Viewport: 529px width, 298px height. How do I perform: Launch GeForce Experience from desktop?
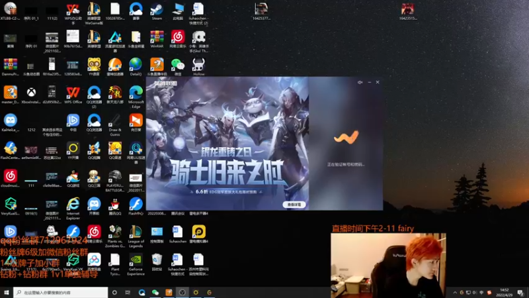(136, 264)
